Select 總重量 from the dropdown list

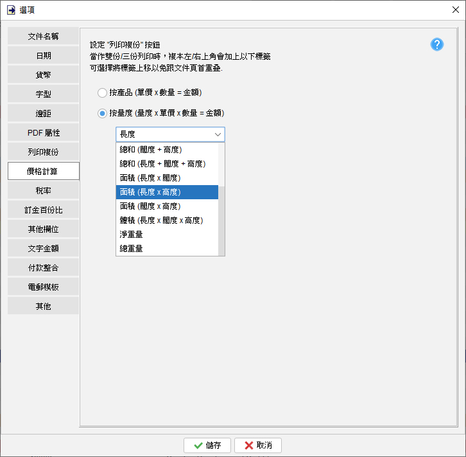click(x=167, y=249)
